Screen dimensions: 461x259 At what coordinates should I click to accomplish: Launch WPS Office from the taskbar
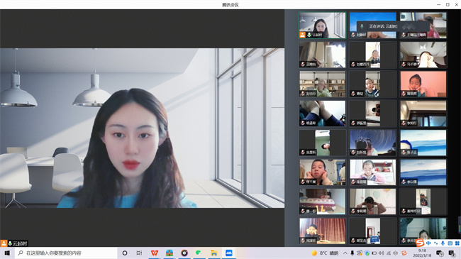tap(155, 253)
